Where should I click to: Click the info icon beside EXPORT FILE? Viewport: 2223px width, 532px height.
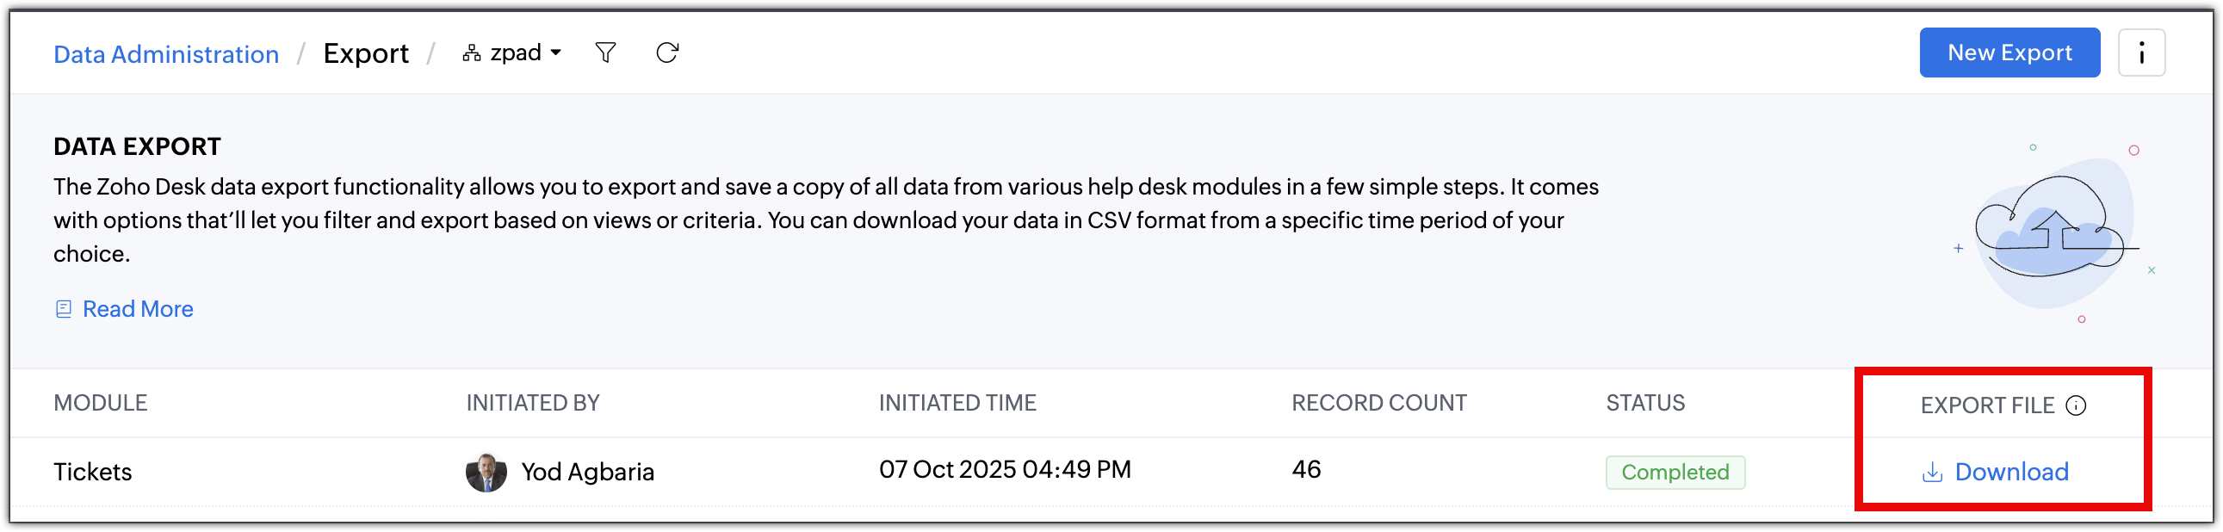tap(2076, 405)
